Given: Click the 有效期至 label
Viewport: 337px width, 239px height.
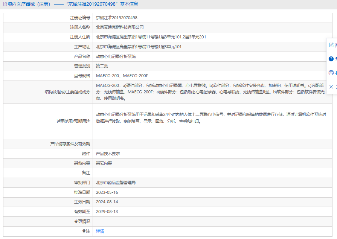Looking at the screenshot, I should click(82, 212).
